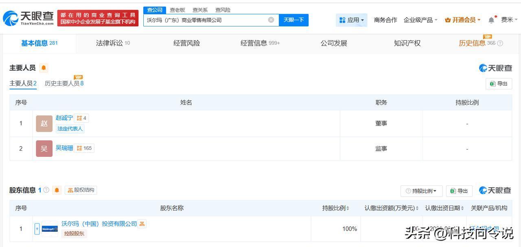The width and height of the screenshot is (521, 247).
Task: Select the 基本信息 tab
Action: pyautogui.click(x=39, y=43)
